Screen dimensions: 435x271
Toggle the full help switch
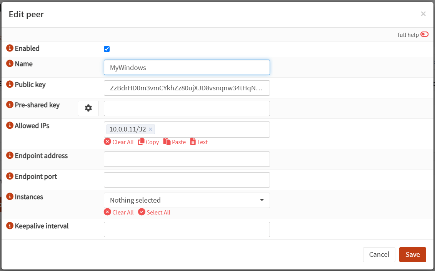click(424, 35)
